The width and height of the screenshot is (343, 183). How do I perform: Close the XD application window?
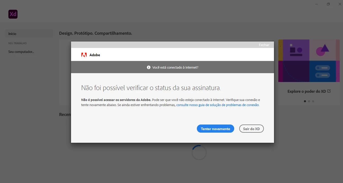click(340, 4)
